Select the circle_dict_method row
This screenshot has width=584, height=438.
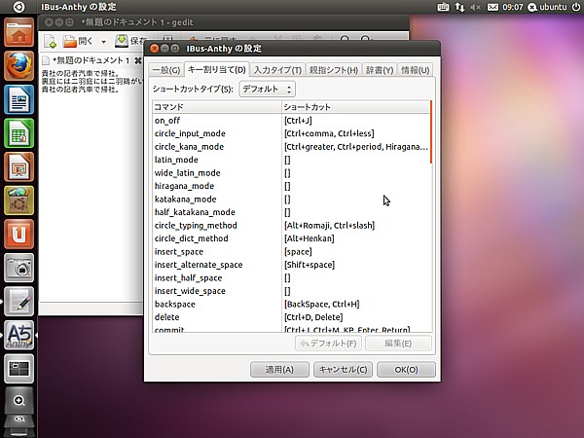coord(291,238)
